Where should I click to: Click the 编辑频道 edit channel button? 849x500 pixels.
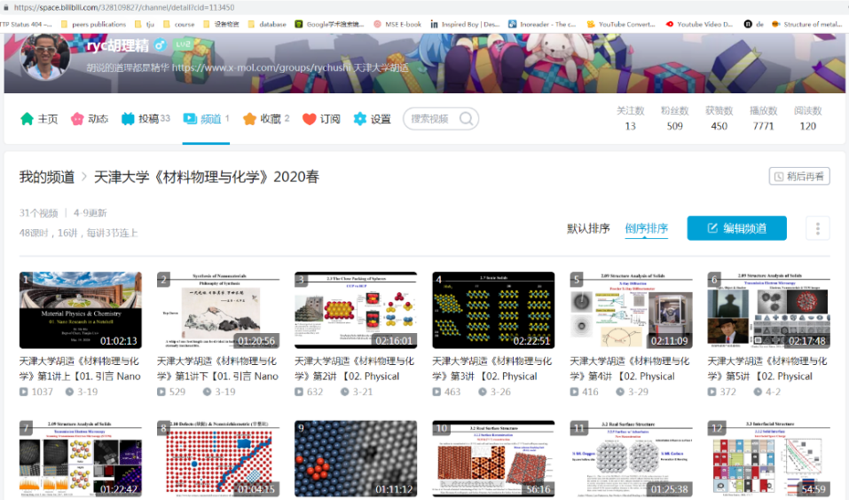tap(736, 228)
